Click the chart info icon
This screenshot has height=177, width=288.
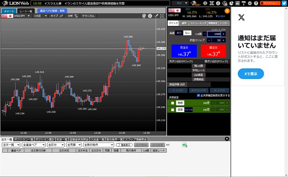pos(150,16)
